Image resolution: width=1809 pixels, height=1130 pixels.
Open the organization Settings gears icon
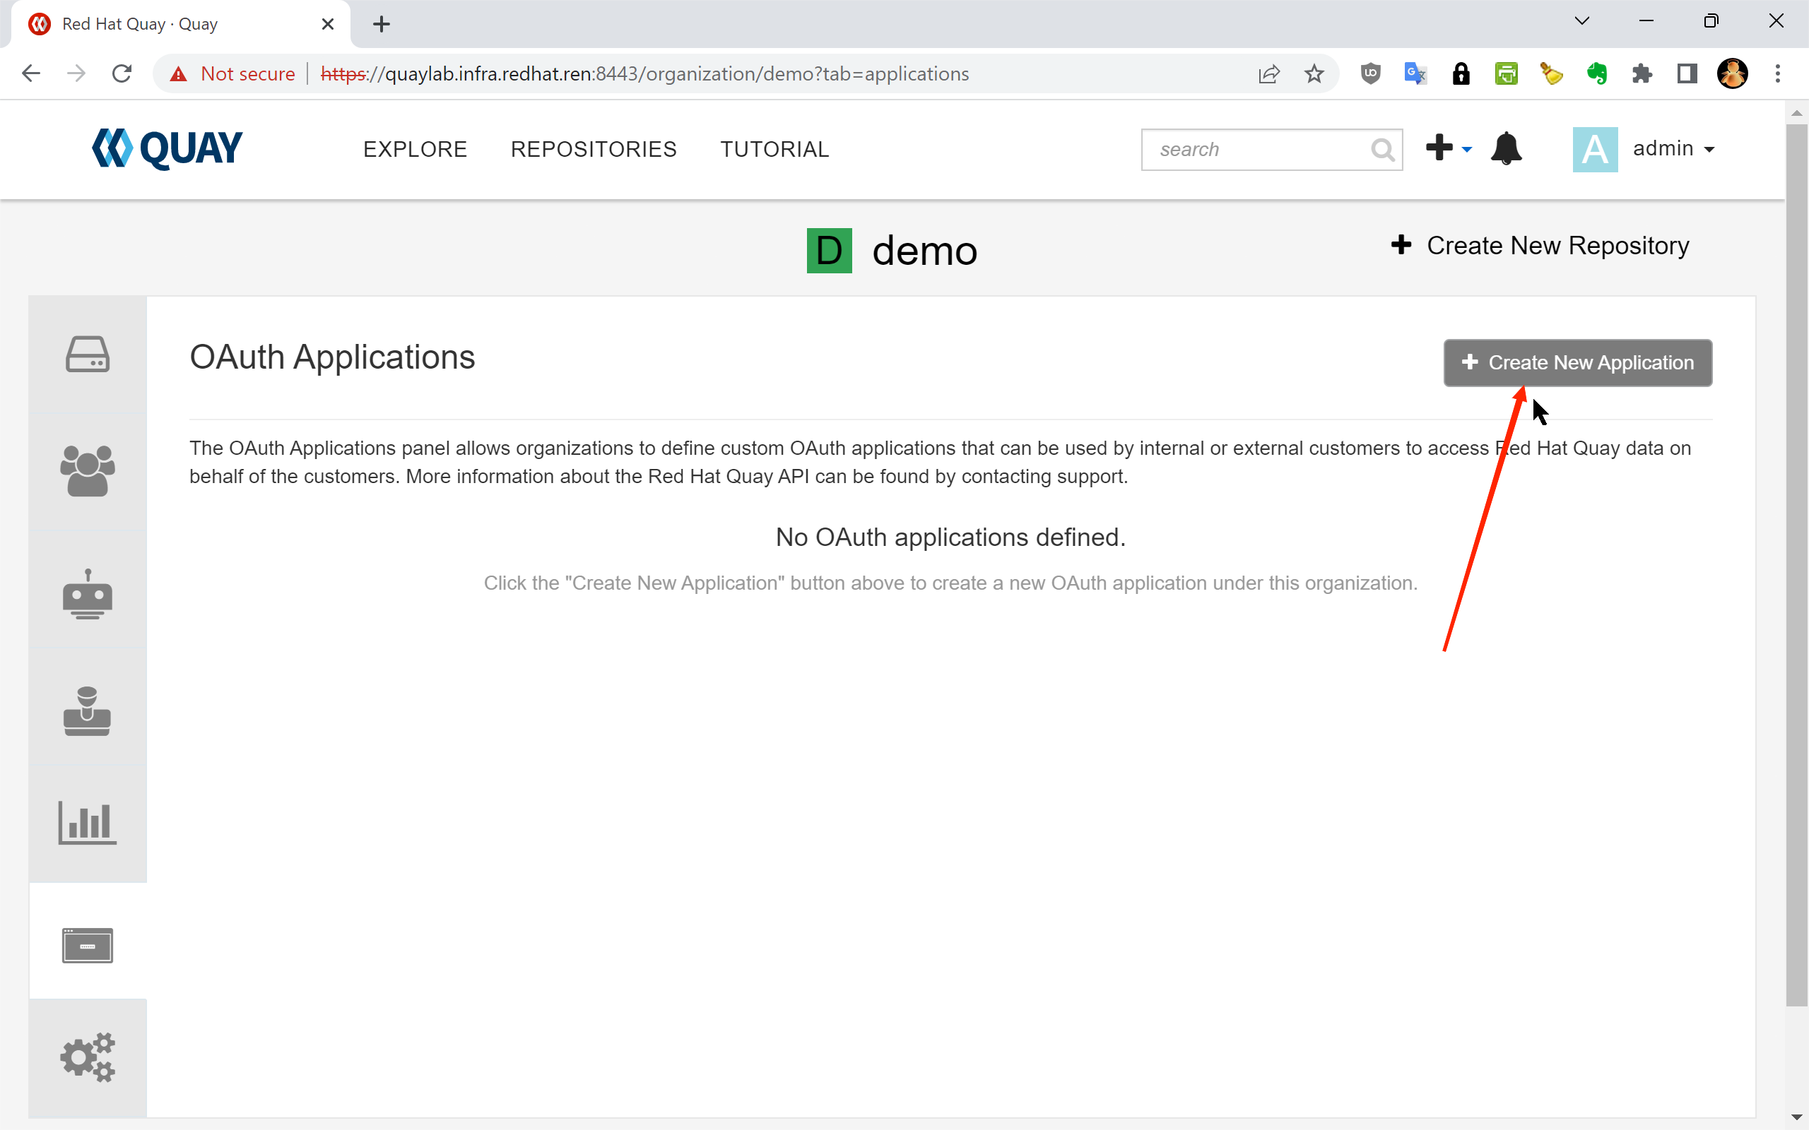pyautogui.click(x=88, y=1057)
